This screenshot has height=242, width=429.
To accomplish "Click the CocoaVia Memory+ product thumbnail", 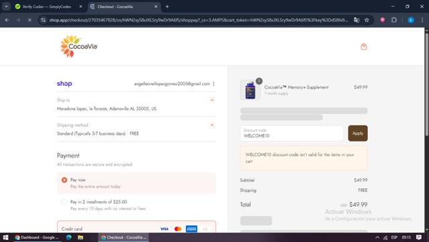I will pos(250,90).
